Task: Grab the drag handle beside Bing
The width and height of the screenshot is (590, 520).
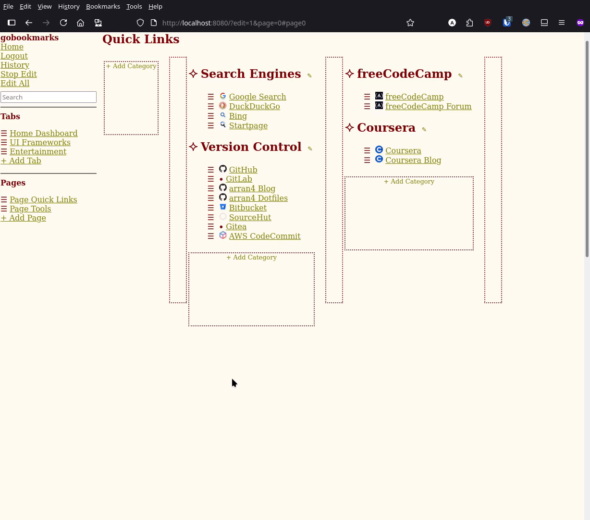Action: pos(211,116)
